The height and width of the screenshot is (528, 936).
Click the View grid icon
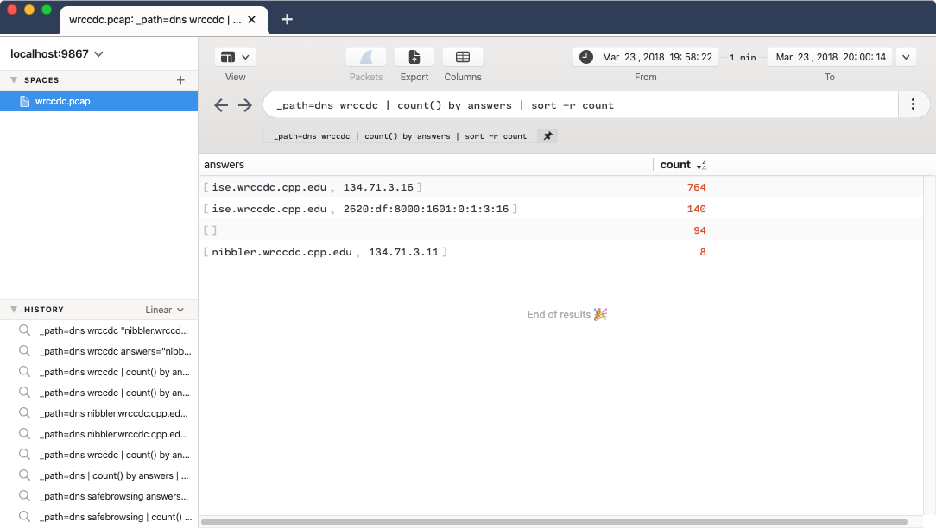(229, 55)
